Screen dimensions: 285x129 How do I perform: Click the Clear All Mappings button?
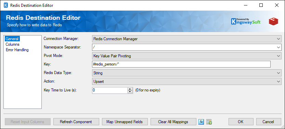pyautogui.click(x=173, y=122)
